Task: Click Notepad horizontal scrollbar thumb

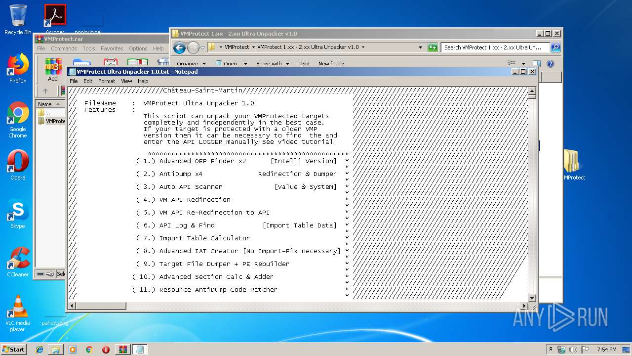Action: click(101, 306)
